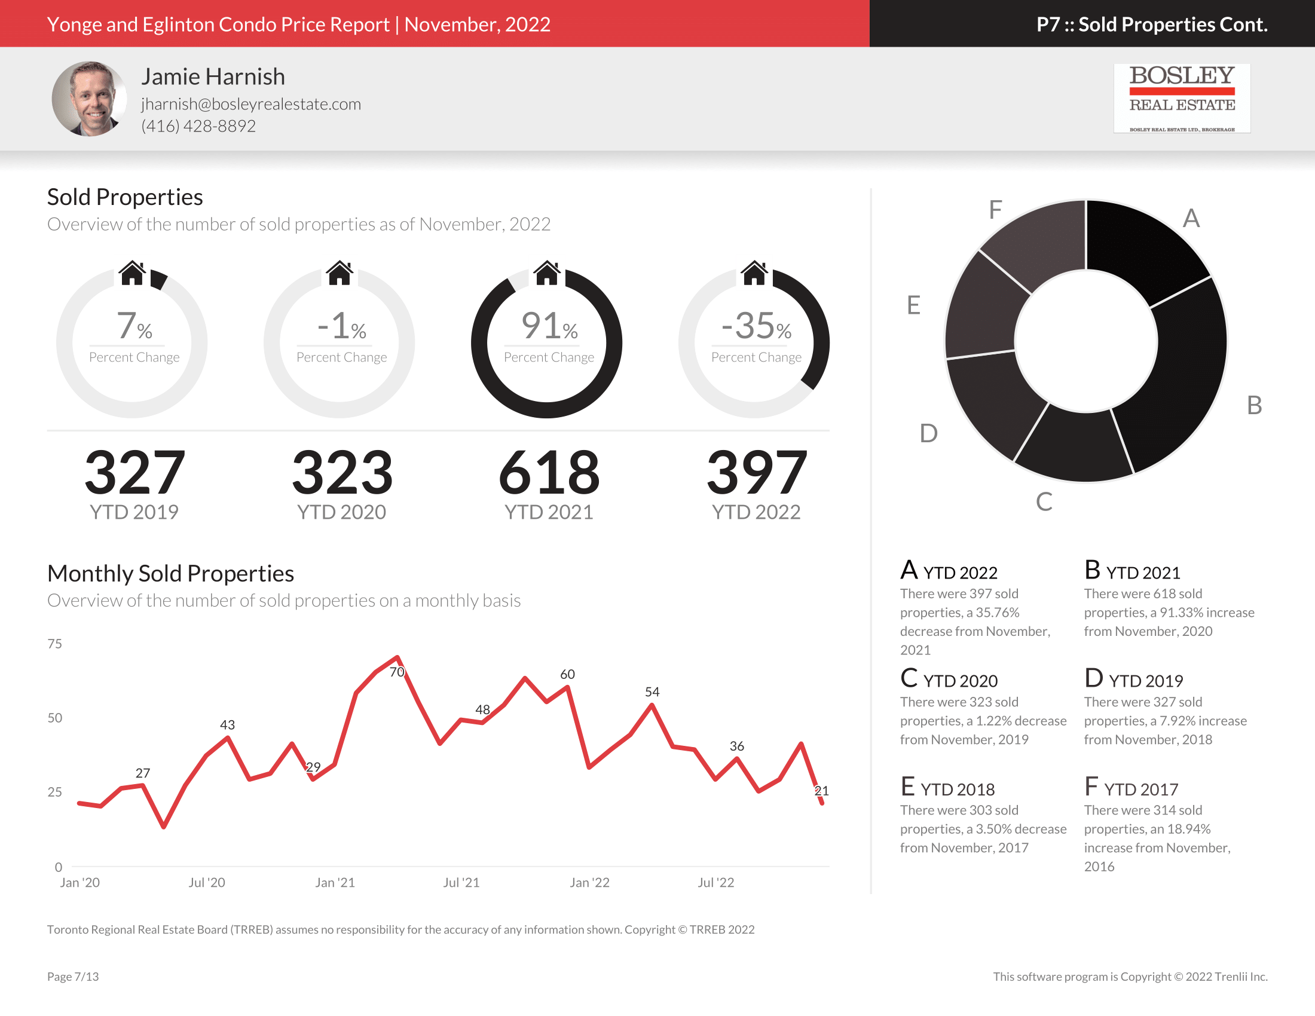This screenshot has width=1315, height=1016.
Task: Click the house icon above YTD 2020 gauge
Action: (340, 273)
